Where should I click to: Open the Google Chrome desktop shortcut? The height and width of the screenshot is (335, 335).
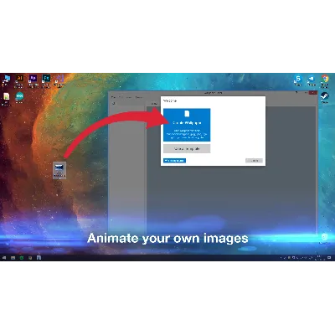tap(325, 80)
